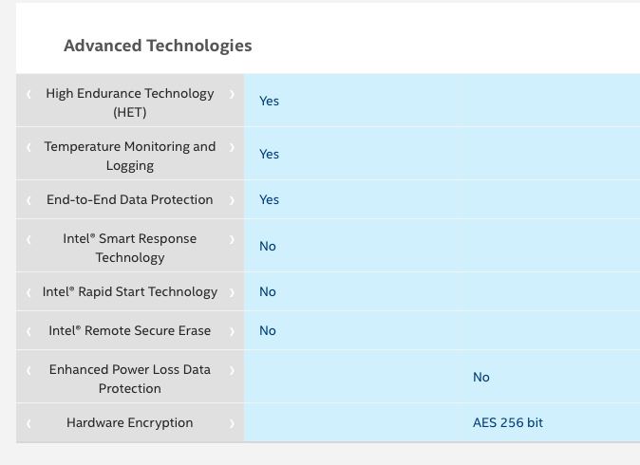Click left chevron of Hardware Encryption row
The image size is (640, 465).
click(28, 424)
